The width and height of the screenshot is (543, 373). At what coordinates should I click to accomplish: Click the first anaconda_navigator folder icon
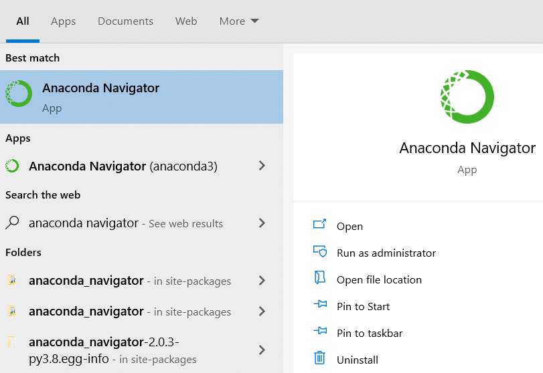tap(12, 280)
